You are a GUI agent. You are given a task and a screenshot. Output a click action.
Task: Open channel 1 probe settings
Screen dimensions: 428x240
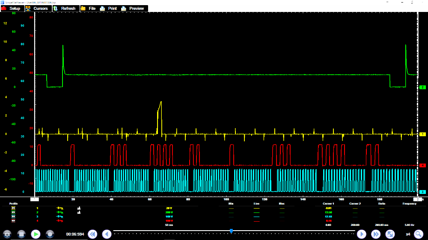[60, 208]
